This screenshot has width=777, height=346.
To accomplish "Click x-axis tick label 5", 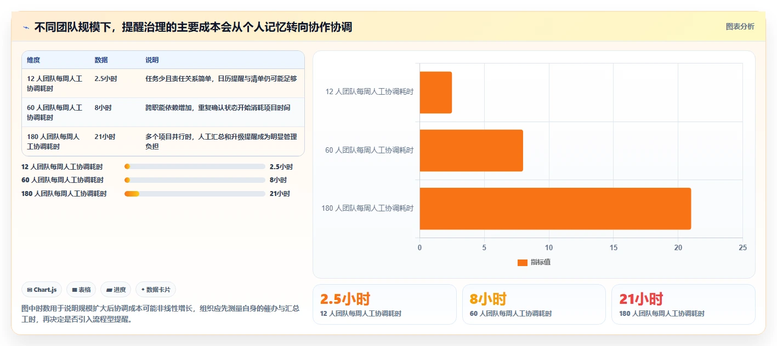I will click(x=484, y=248).
